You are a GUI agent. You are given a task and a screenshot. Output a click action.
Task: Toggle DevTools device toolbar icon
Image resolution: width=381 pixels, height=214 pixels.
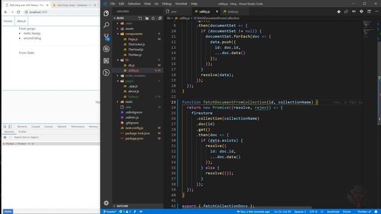(x=10, y=127)
